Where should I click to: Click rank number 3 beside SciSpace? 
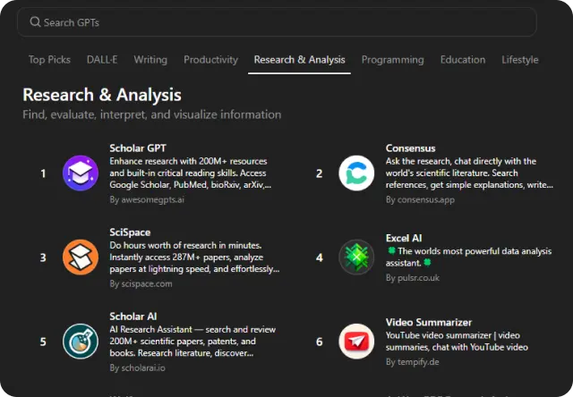(43, 258)
